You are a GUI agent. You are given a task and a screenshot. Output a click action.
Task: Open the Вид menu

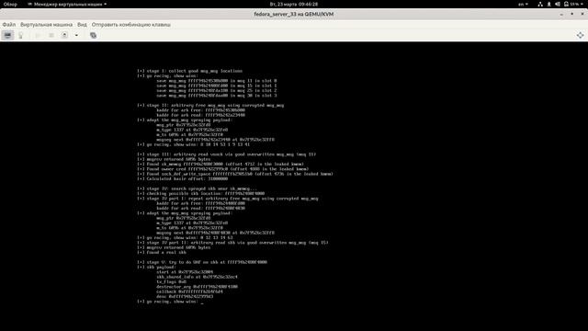point(82,25)
